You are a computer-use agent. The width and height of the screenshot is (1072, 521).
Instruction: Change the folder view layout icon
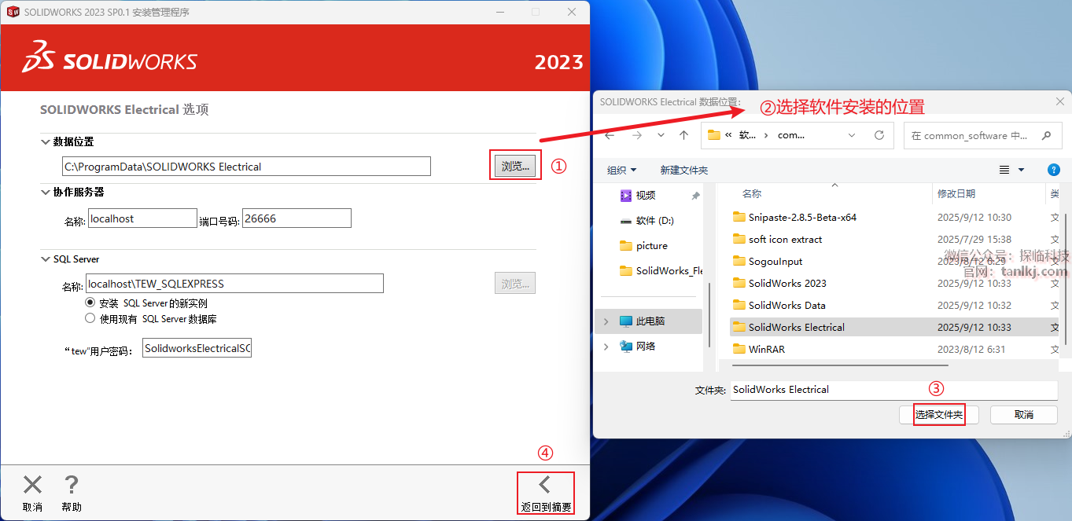(1004, 170)
